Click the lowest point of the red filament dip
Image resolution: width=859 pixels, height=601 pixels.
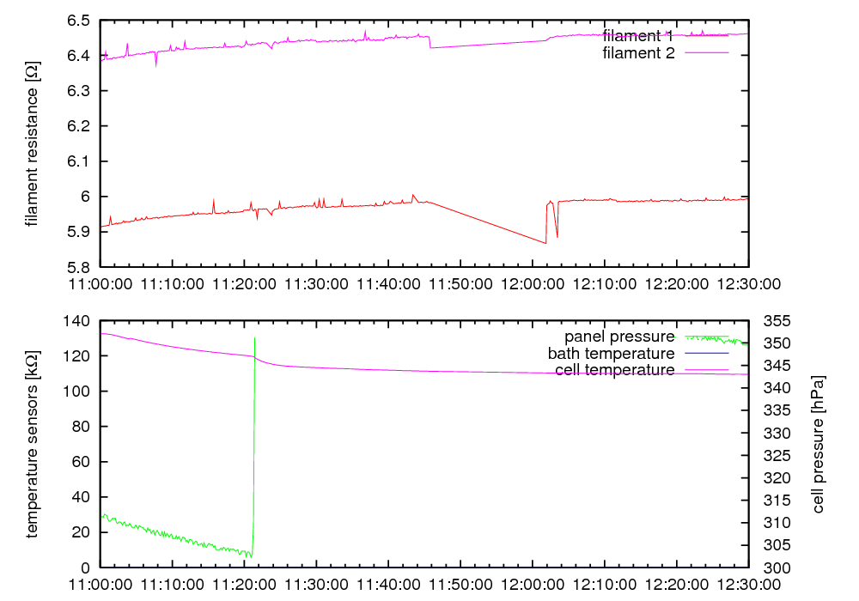pyautogui.click(x=545, y=243)
